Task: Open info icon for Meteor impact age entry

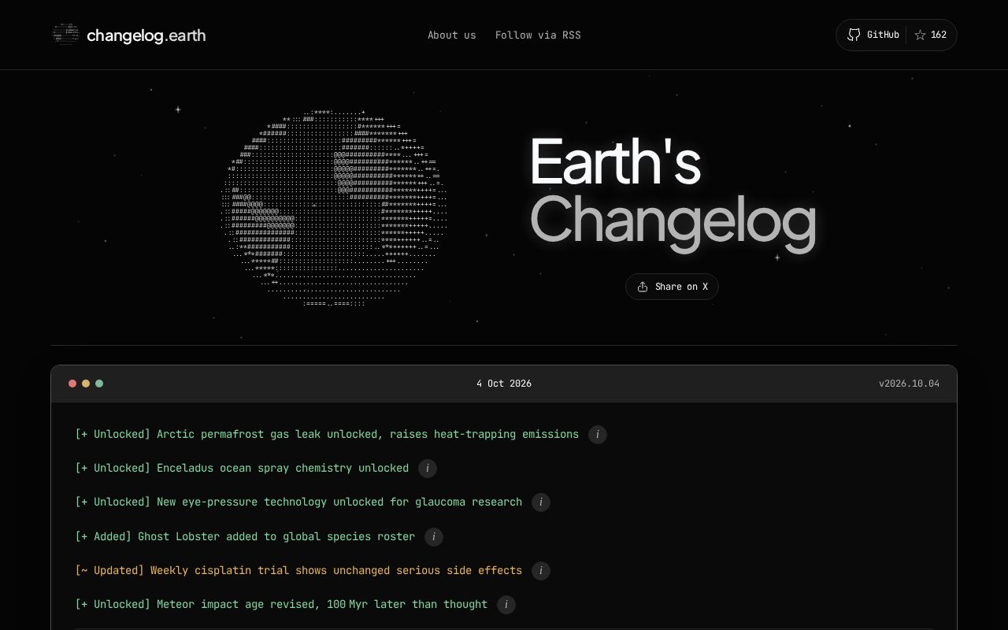Action: pyautogui.click(x=506, y=605)
